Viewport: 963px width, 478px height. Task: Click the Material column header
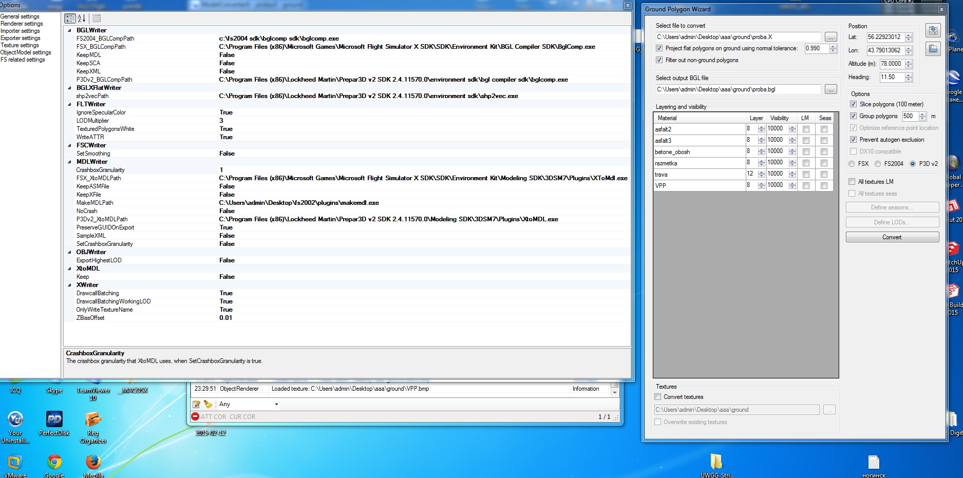point(700,118)
